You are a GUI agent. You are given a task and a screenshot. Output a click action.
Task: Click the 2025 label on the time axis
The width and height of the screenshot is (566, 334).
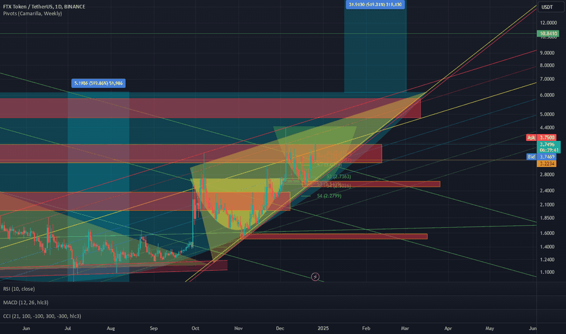click(323, 328)
